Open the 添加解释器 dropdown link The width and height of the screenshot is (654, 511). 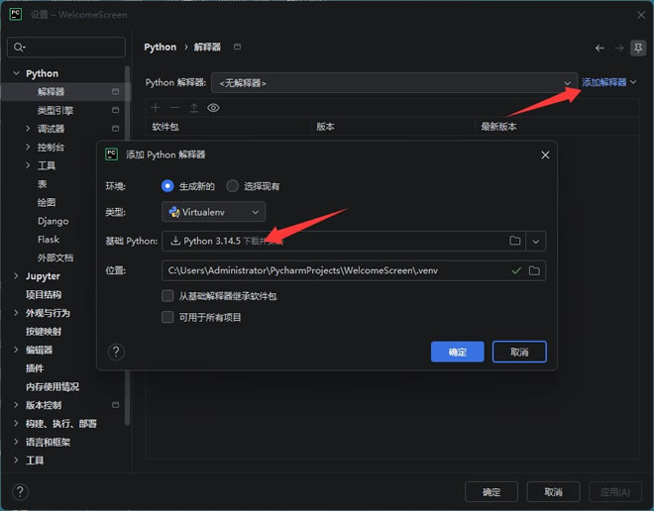[x=609, y=82]
